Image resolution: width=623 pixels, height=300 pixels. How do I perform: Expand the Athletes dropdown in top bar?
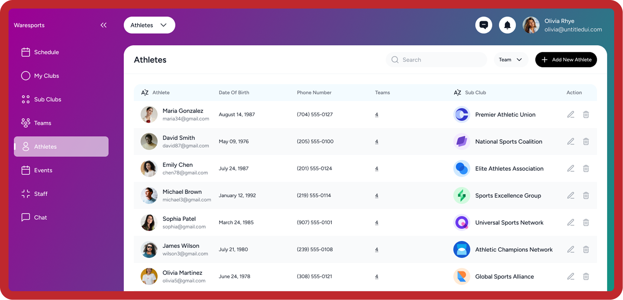149,25
